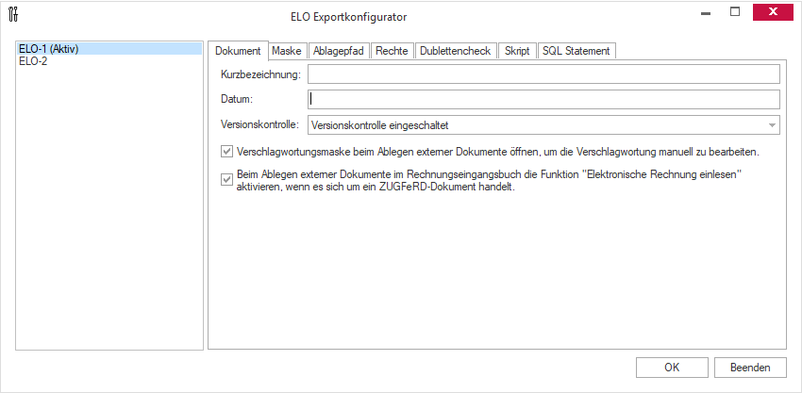Screen dimensions: 802x393
Task: Switch to the Dokument tab
Action: point(239,51)
